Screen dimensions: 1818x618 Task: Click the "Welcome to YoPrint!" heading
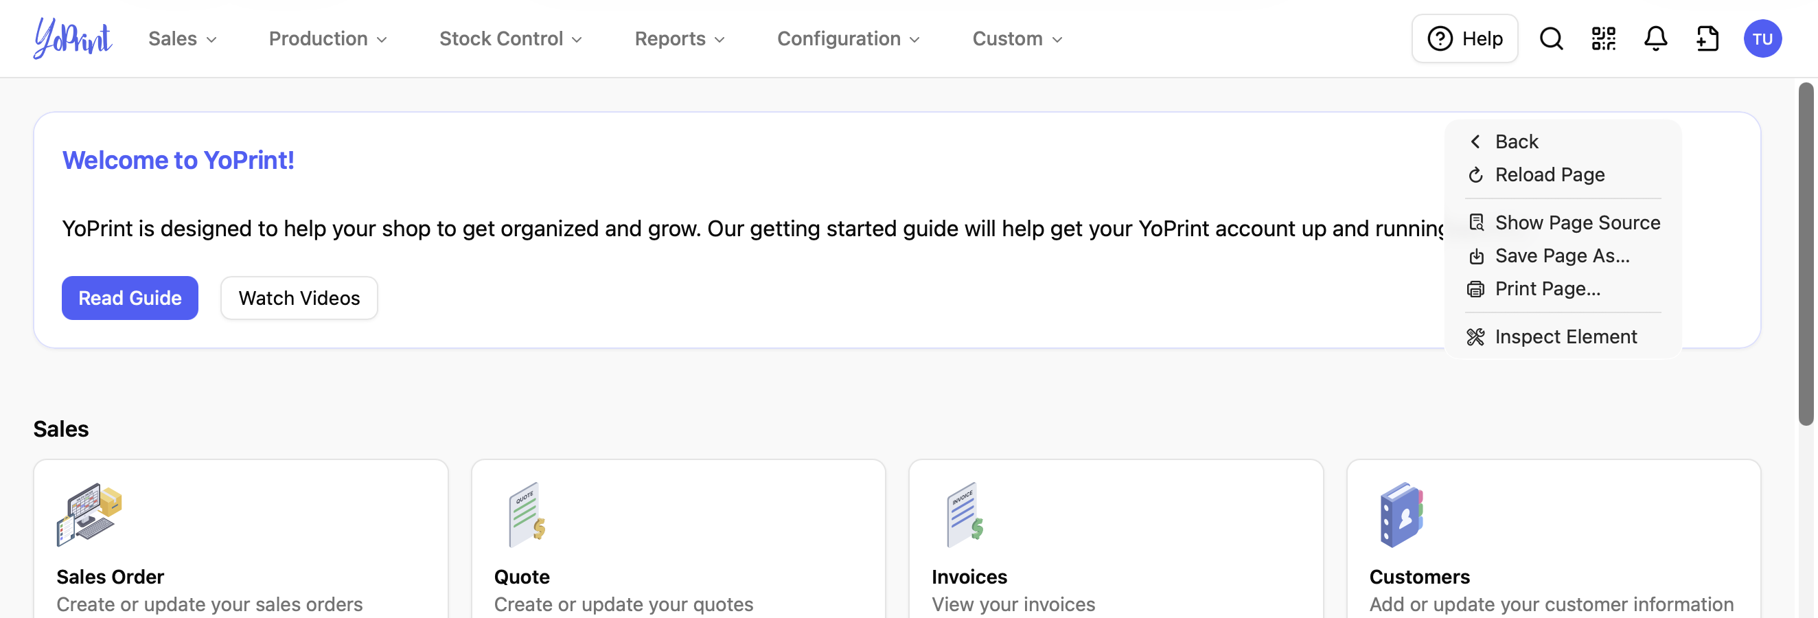click(x=178, y=160)
